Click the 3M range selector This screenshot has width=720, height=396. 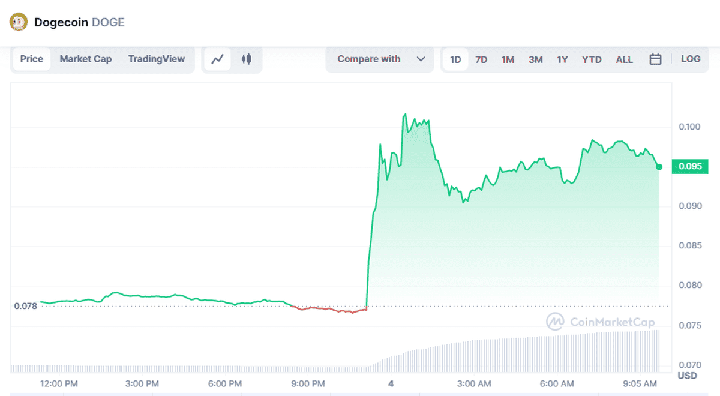tap(536, 59)
